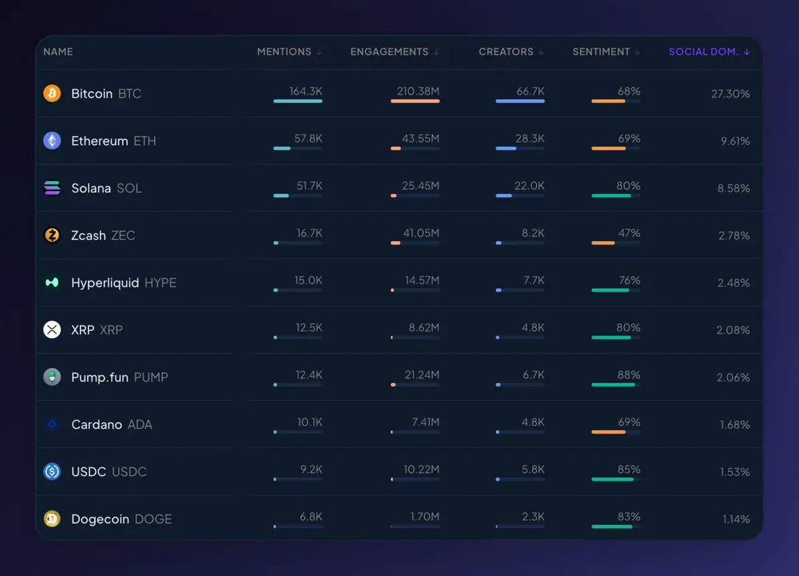Viewport: 799px width, 576px height.
Task: Click Bitcoin's mentions progress bar
Action: (x=298, y=101)
